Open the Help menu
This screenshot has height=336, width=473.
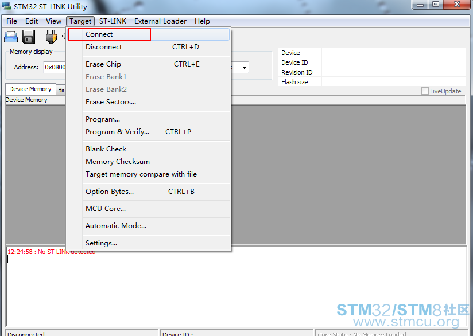[202, 21]
